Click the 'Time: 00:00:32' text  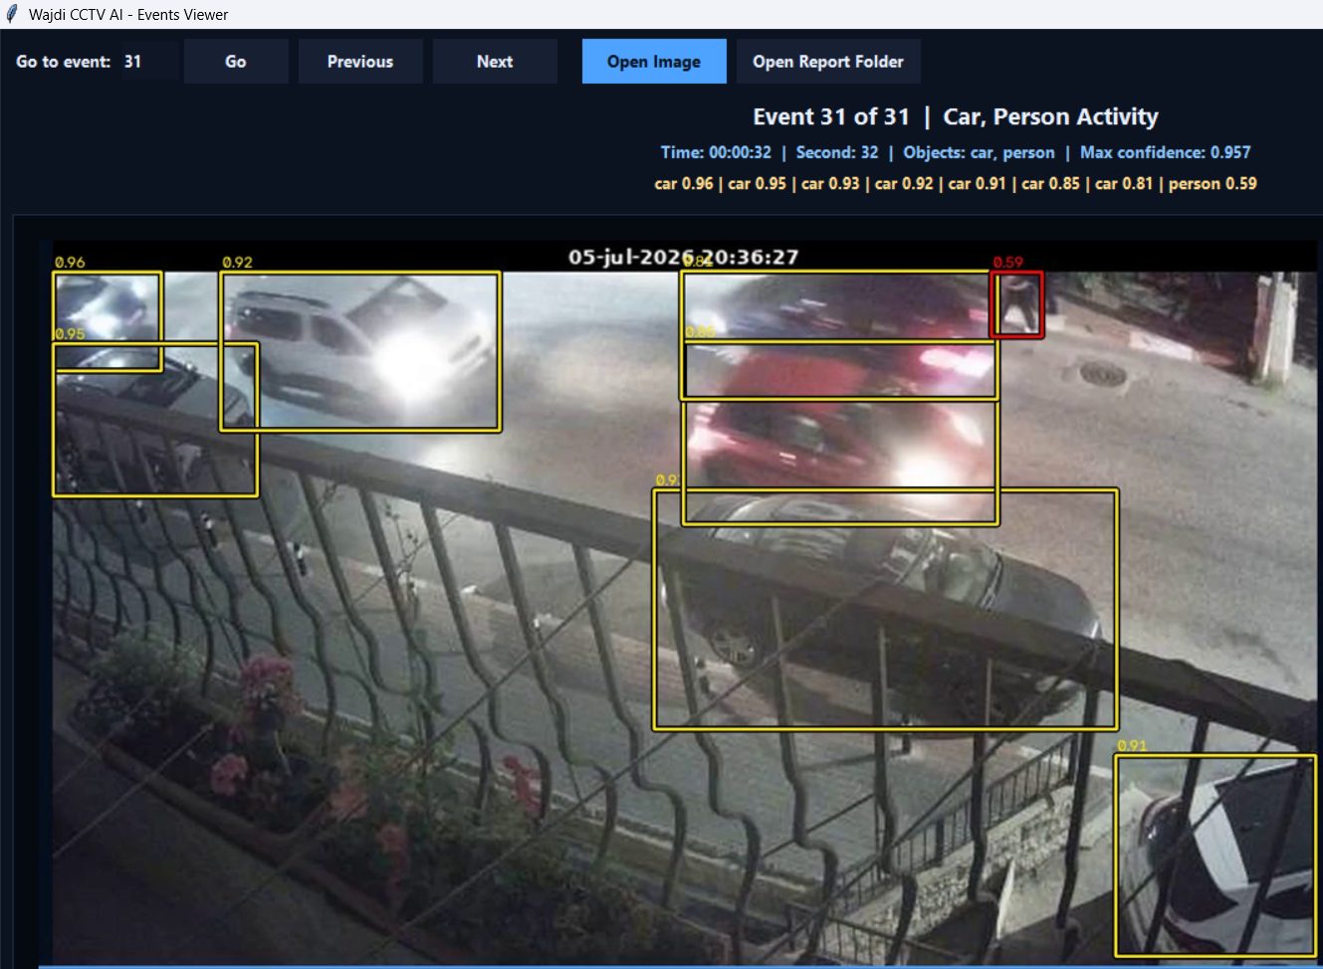[716, 152]
